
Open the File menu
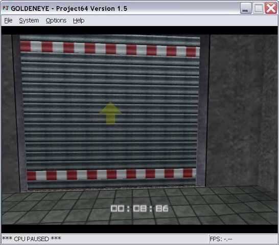(x=8, y=20)
